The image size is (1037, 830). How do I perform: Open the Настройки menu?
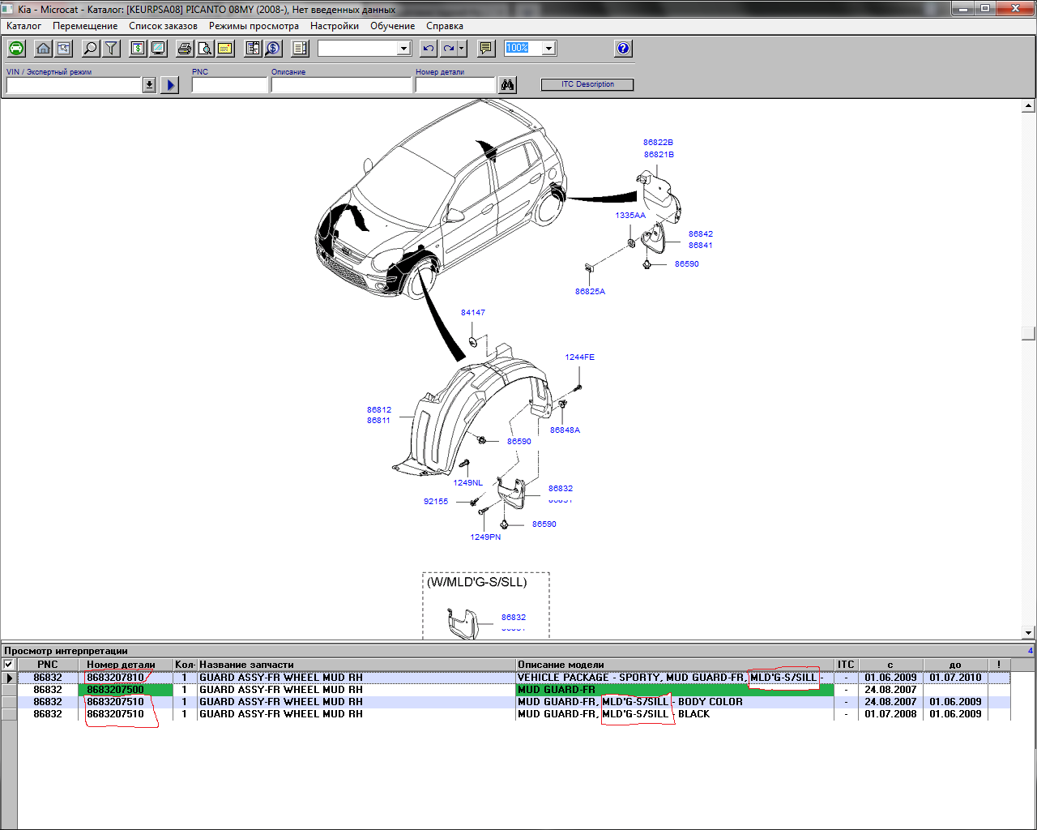(x=334, y=26)
